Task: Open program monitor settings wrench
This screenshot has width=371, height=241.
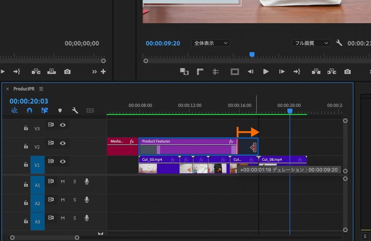Action: (339, 43)
